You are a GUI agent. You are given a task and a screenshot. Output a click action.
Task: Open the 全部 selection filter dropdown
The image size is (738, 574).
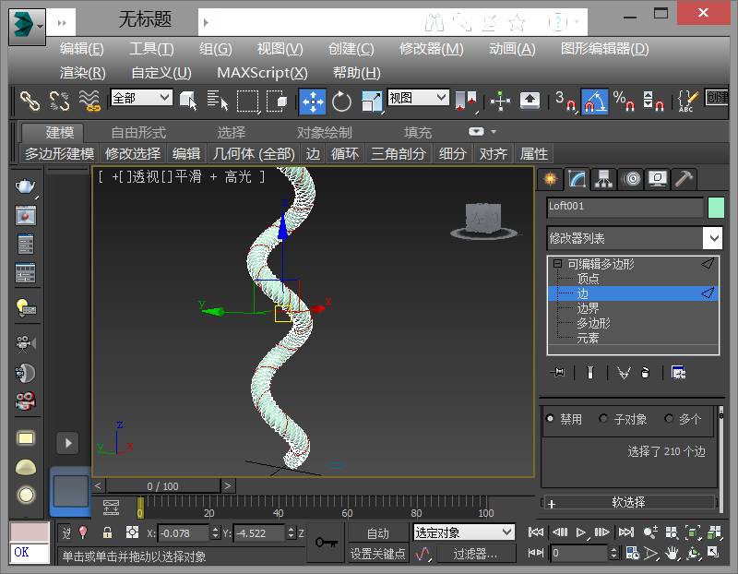(x=141, y=98)
